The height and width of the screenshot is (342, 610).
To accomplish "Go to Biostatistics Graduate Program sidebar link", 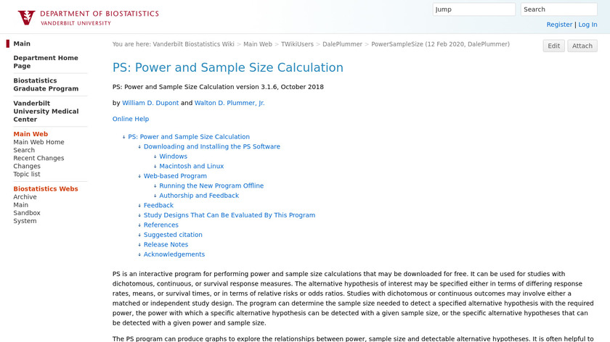I will (x=46, y=84).
